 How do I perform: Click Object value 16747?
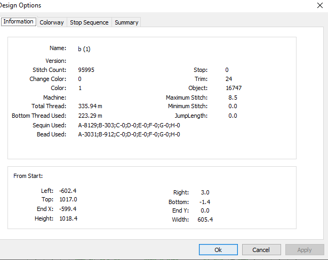click(x=234, y=88)
